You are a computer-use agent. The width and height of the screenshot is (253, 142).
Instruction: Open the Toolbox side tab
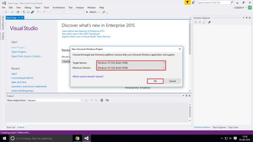point(3,36)
